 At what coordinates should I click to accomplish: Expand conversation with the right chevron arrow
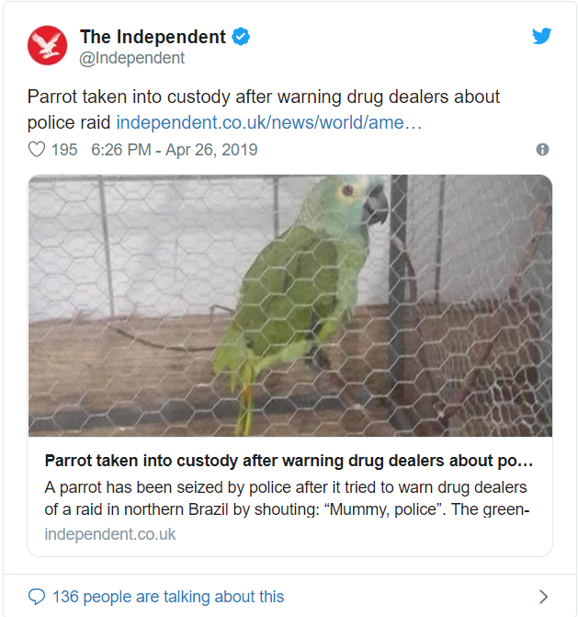coord(543,597)
